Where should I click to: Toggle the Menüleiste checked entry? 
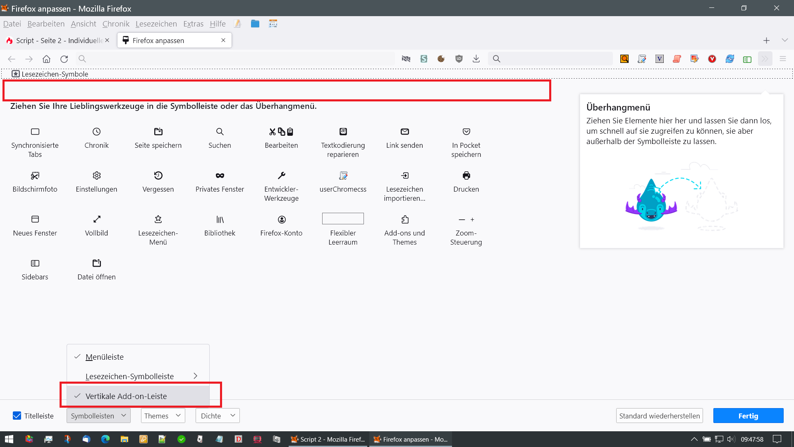(105, 357)
